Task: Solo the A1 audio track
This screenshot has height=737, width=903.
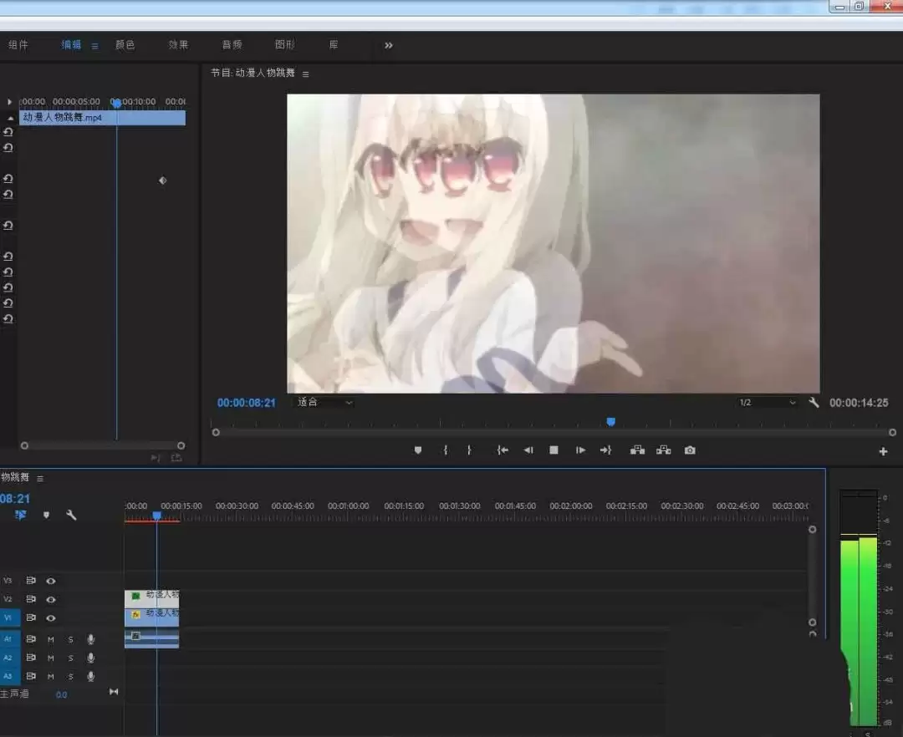Action: click(x=70, y=640)
